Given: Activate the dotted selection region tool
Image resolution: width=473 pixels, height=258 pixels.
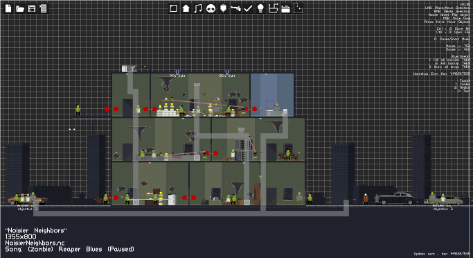Looking at the screenshot, I should click(298, 8).
